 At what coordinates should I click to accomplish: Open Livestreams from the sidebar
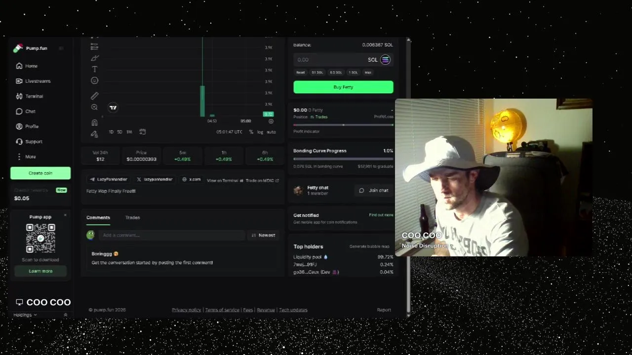tap(33, 81)
